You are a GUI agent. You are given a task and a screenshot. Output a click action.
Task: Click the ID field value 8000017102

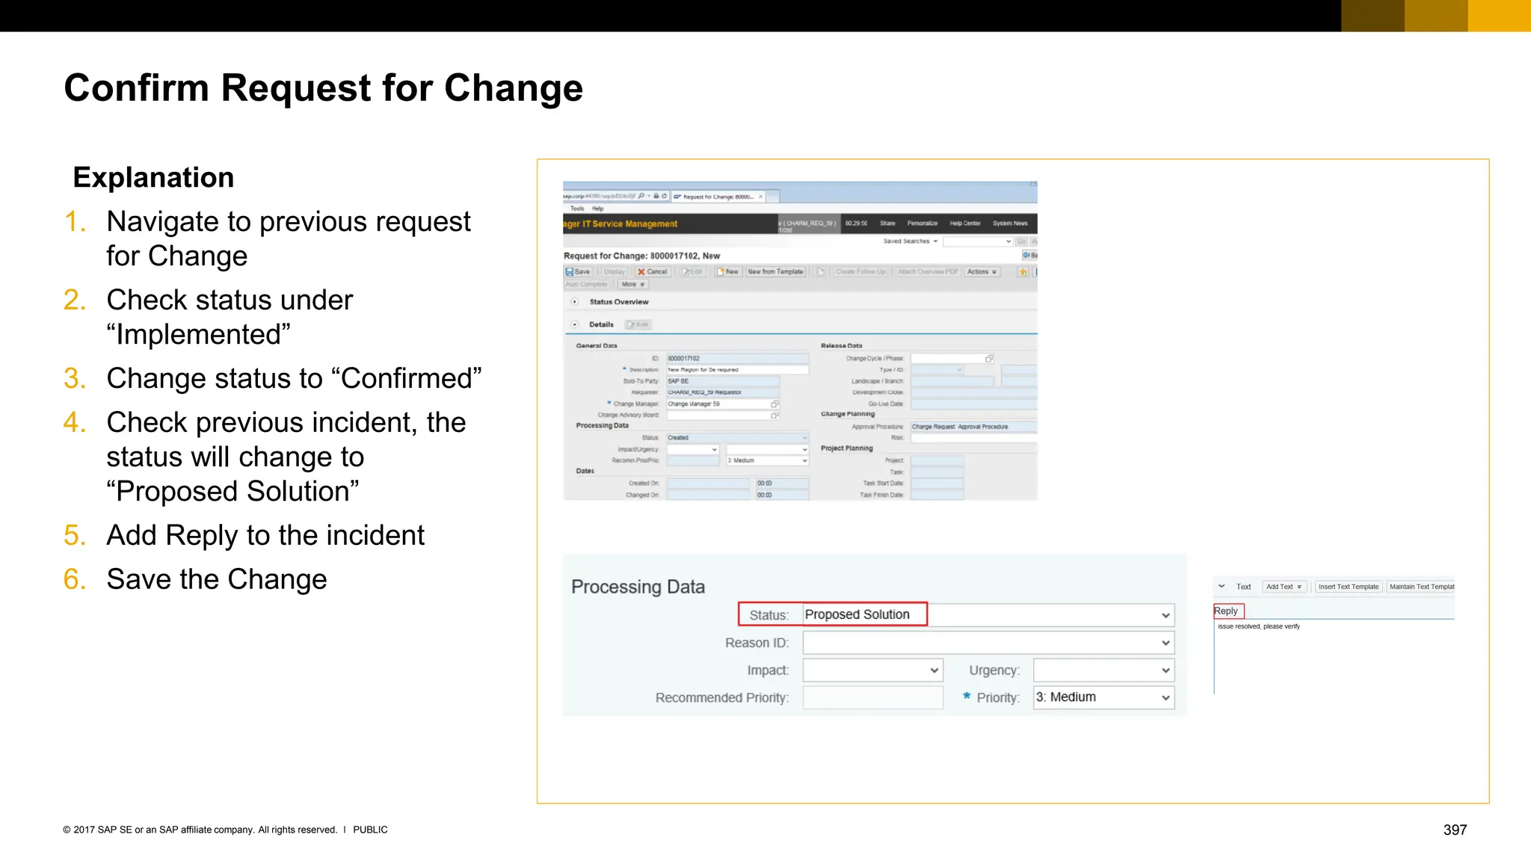click(x=737, y=359)
